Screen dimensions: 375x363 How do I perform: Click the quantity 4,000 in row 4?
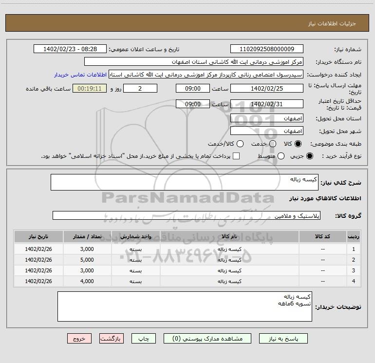tap(87, 282)
